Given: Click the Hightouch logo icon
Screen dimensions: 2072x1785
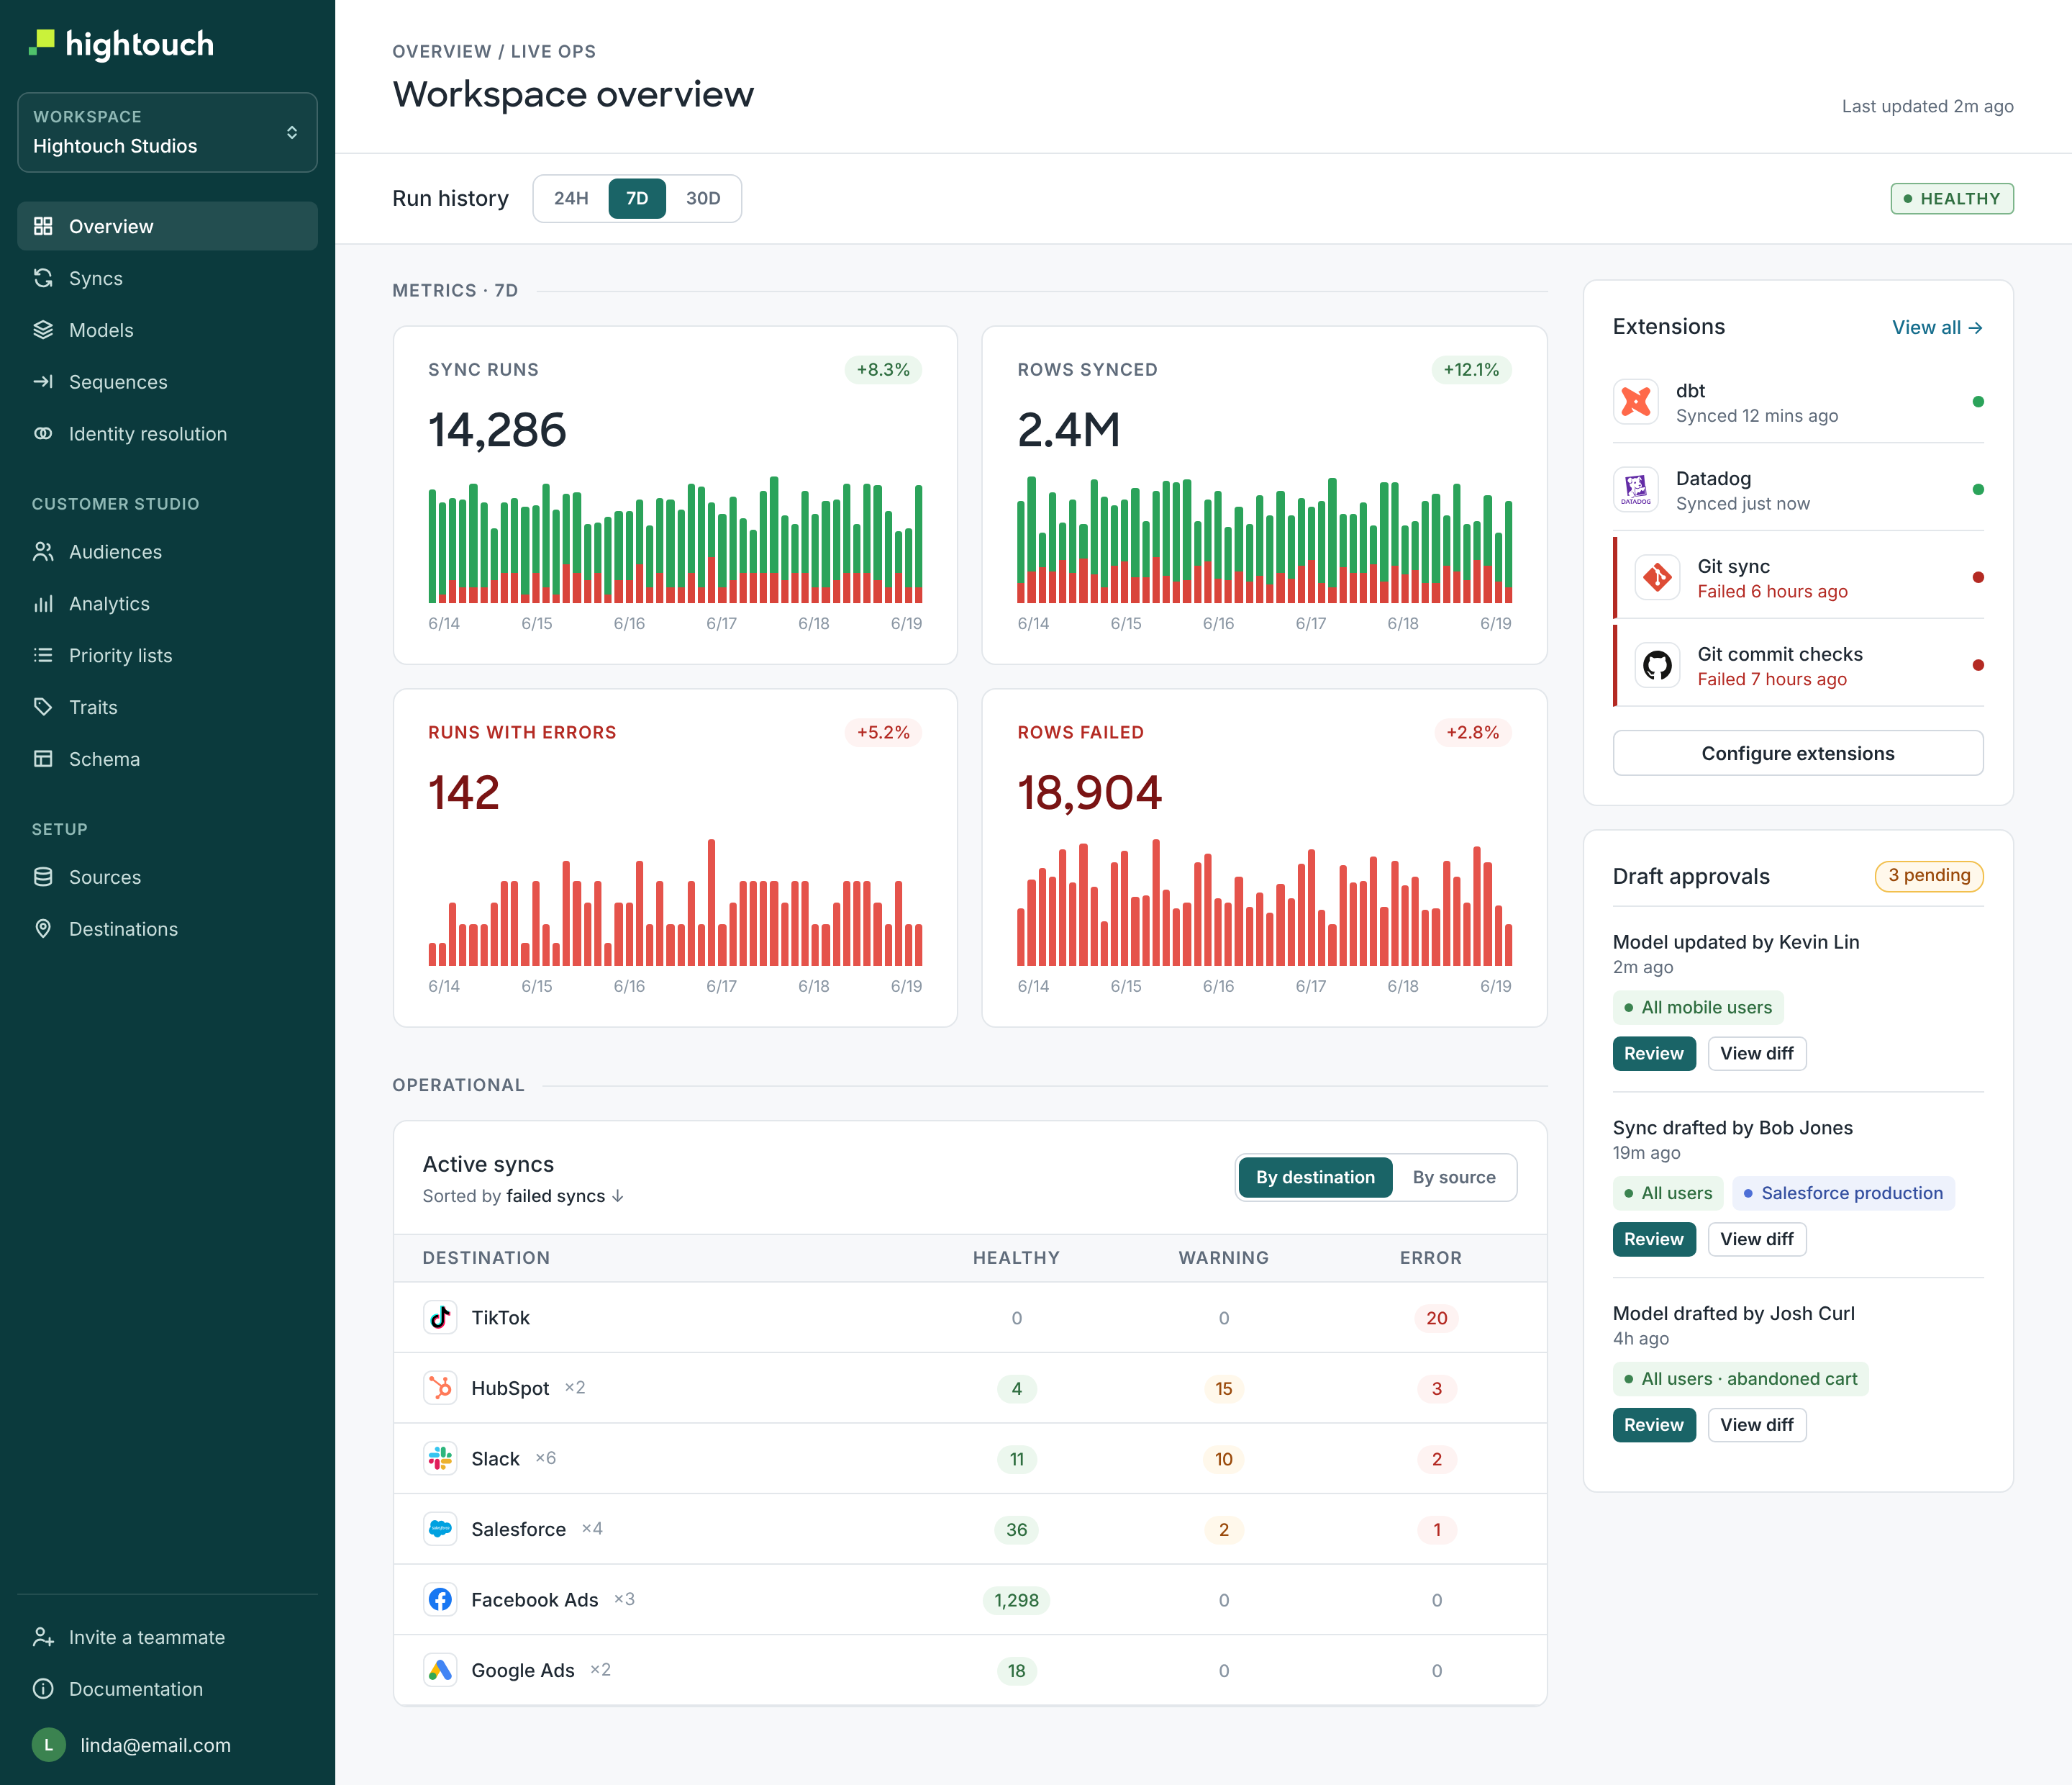Looking at the screenshot, I should pyautogui.click(x=41, y=43).
